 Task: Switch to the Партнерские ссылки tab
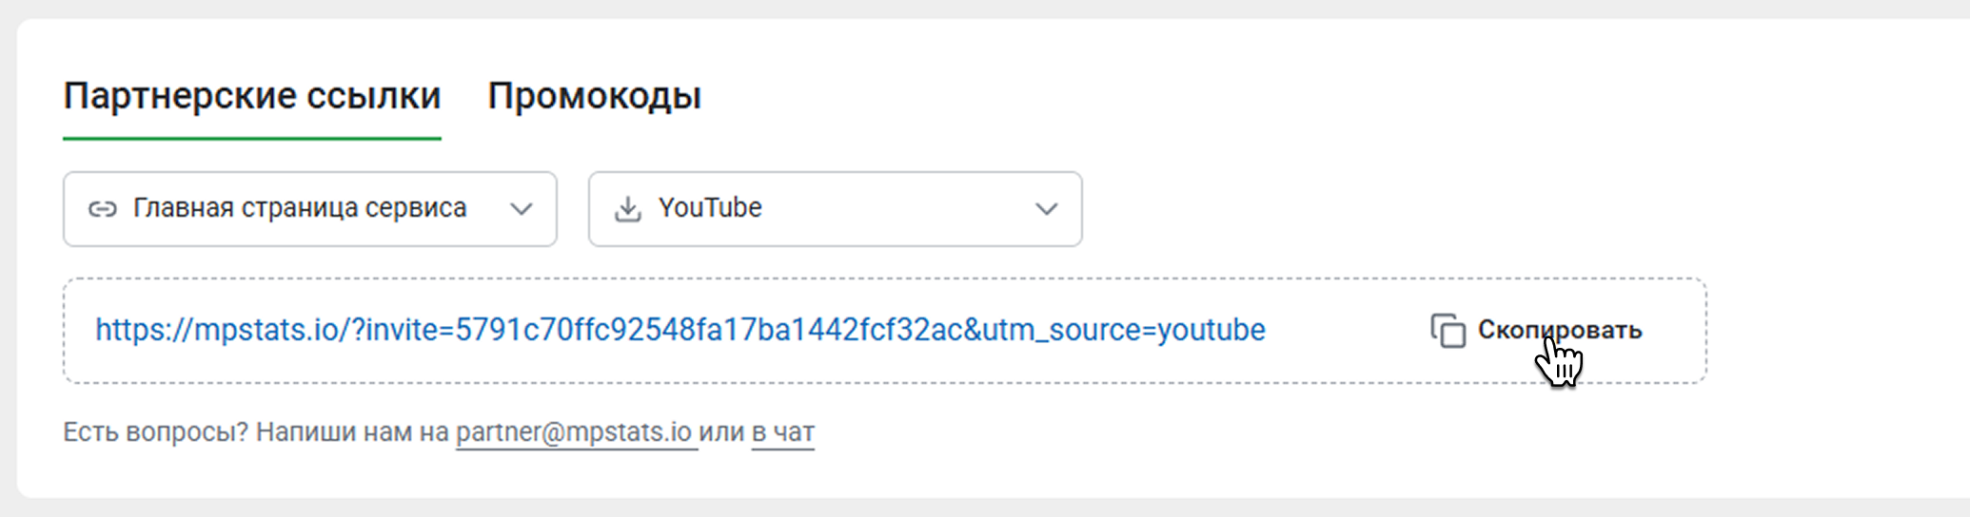coord(251,96)
